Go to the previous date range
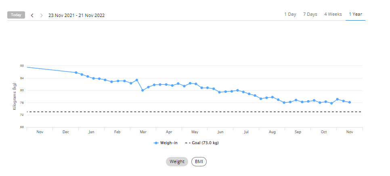 click(32, 15)
